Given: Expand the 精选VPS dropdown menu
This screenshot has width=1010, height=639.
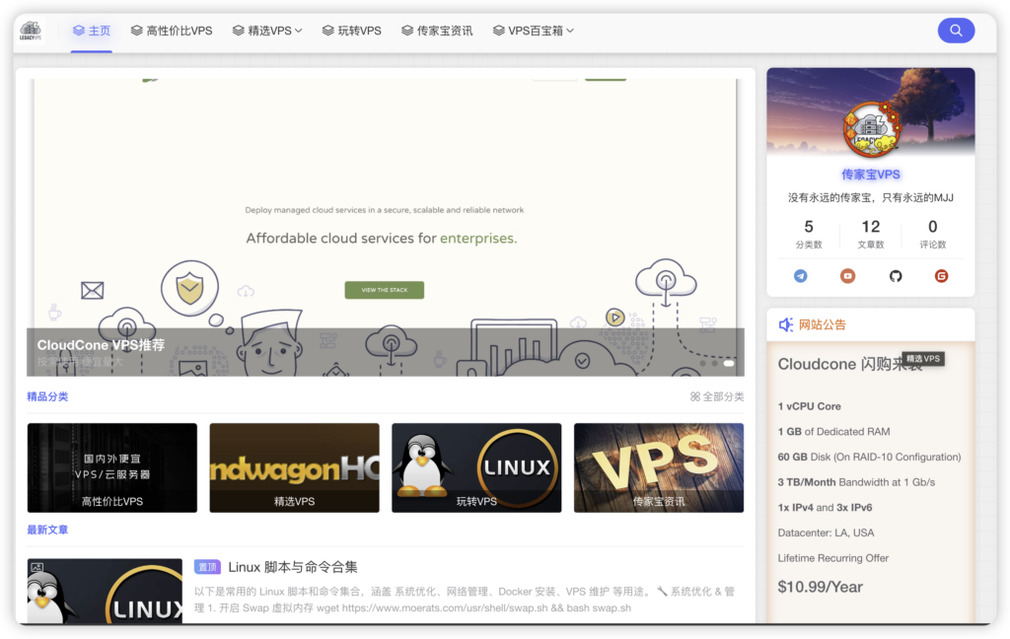Looking at the screenshot, I should (x=267, y=31).
